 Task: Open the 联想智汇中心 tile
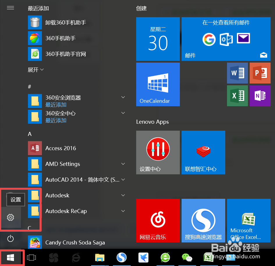pyautogui.click(x=203, y=152)
